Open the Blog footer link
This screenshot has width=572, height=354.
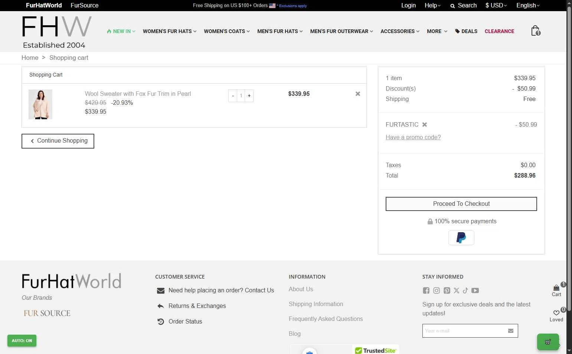click(295, 334)
